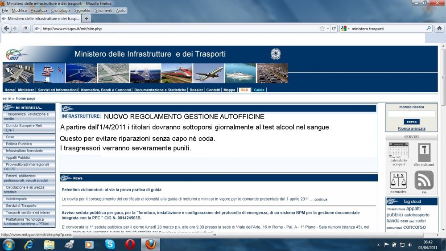
Task: Open Normativa, Bandi e Concorsi nav item
Action: click(x=106, y=90)
